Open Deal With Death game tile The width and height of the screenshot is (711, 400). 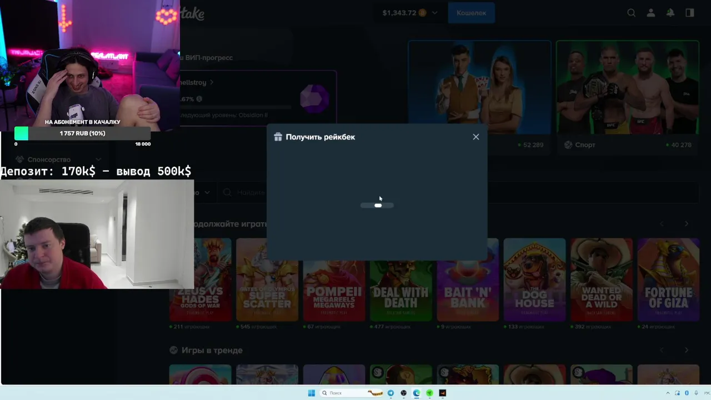tap(400, 279)
